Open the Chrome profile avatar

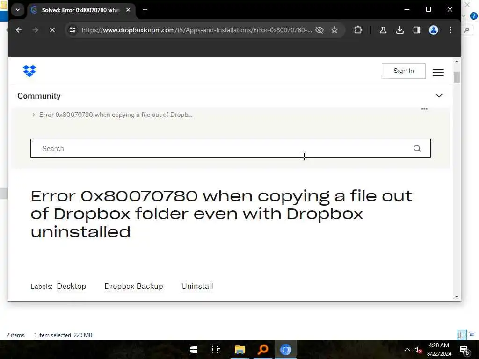pyautogui.click(x=434, y=30)
